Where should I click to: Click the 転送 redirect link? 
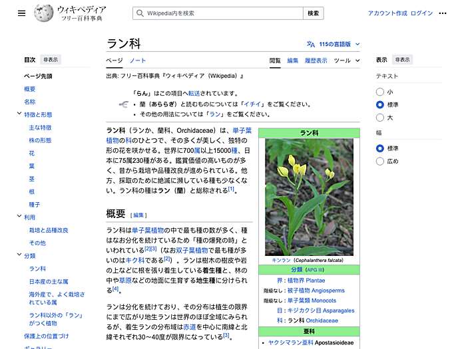pos(194,94)
